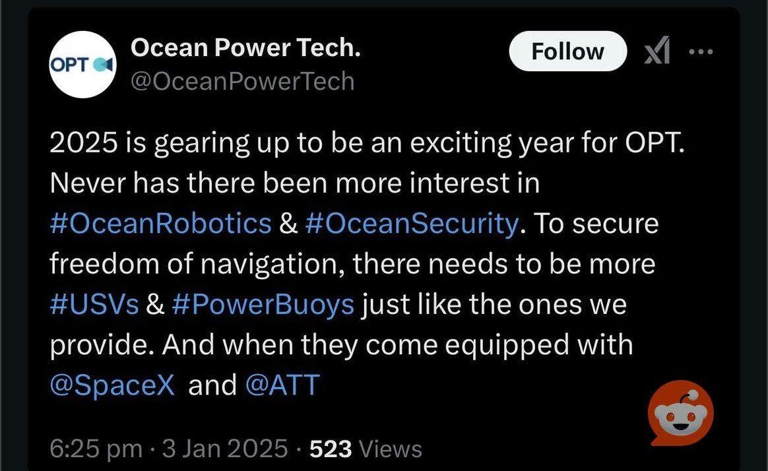This screenshot has height=471, width=768.
Task: Show the 523 Views count details
Action: (366, 449)
